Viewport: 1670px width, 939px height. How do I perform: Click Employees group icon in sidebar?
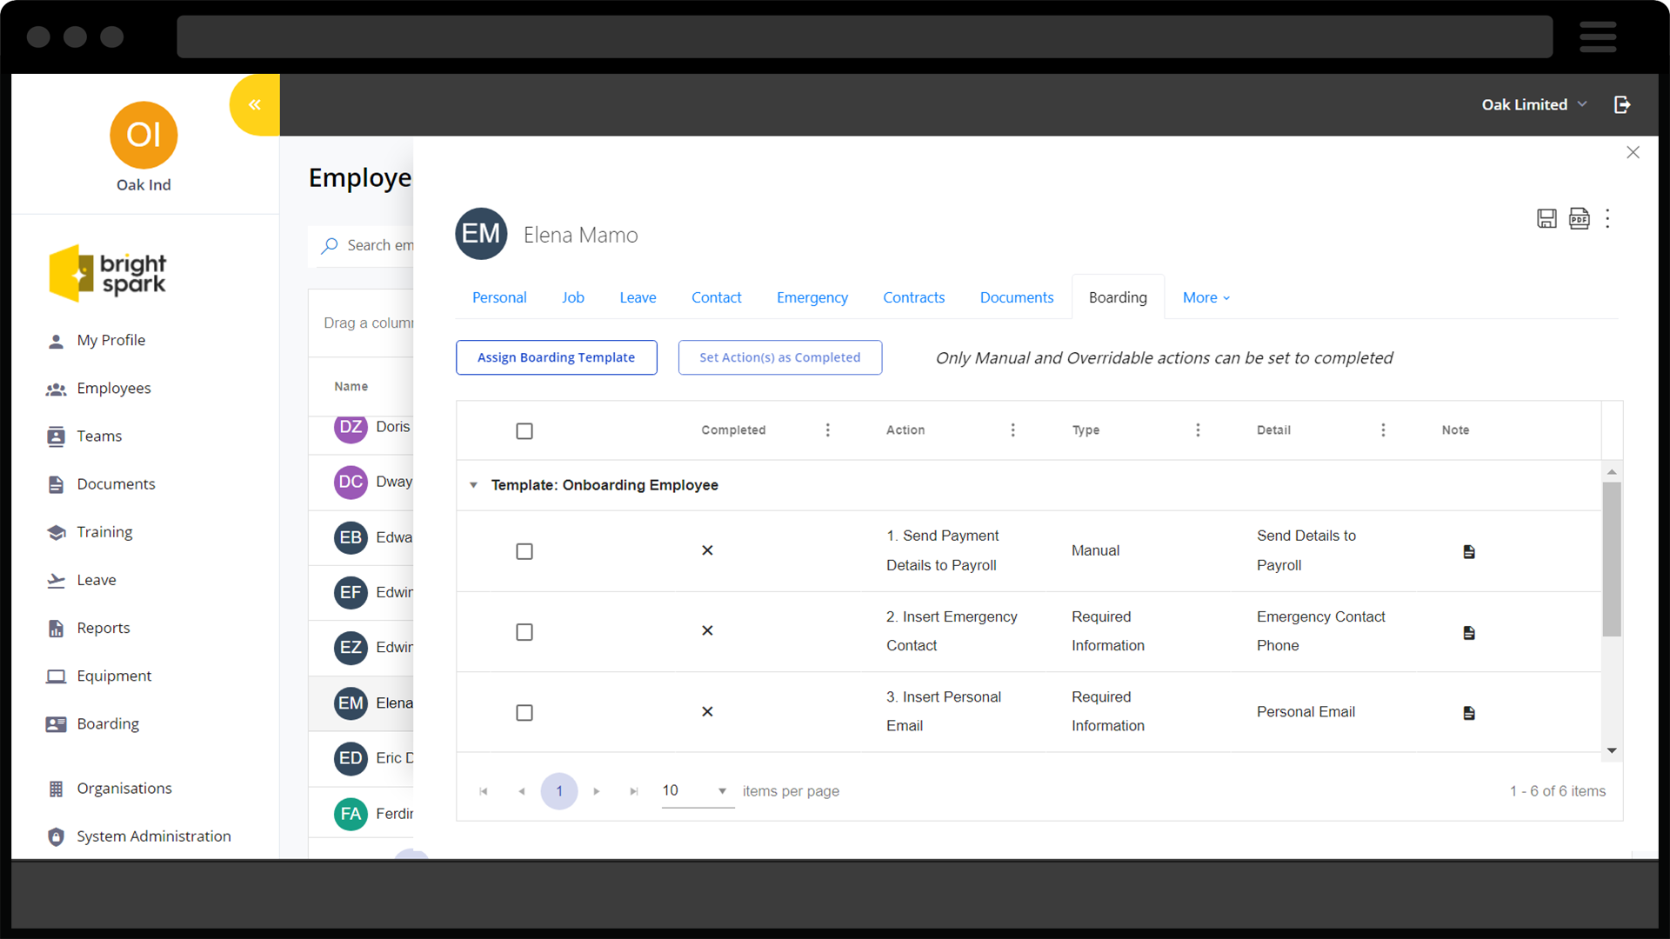click(56, 389)
